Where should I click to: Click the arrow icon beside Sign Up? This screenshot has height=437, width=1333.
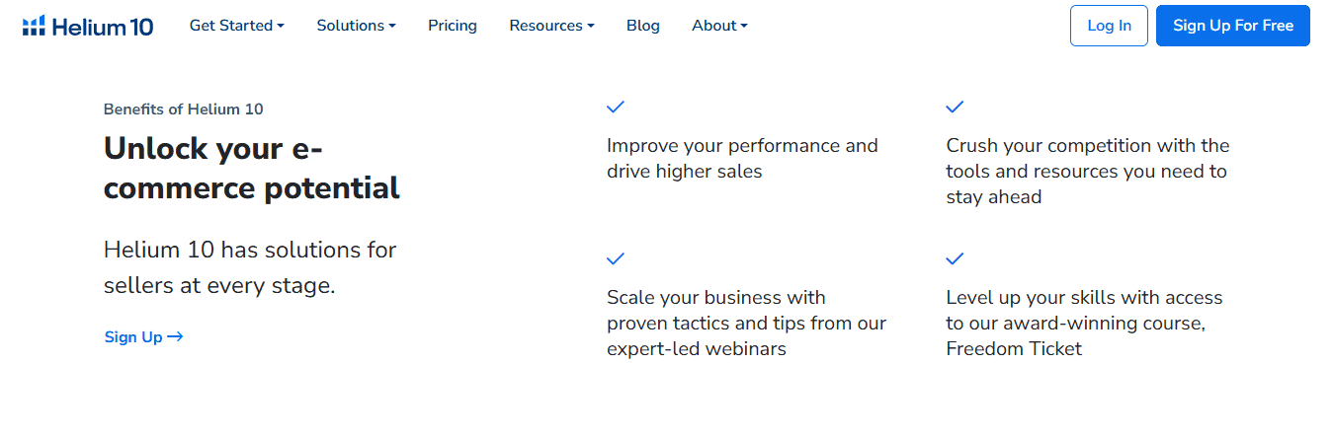tap(175, 336)
